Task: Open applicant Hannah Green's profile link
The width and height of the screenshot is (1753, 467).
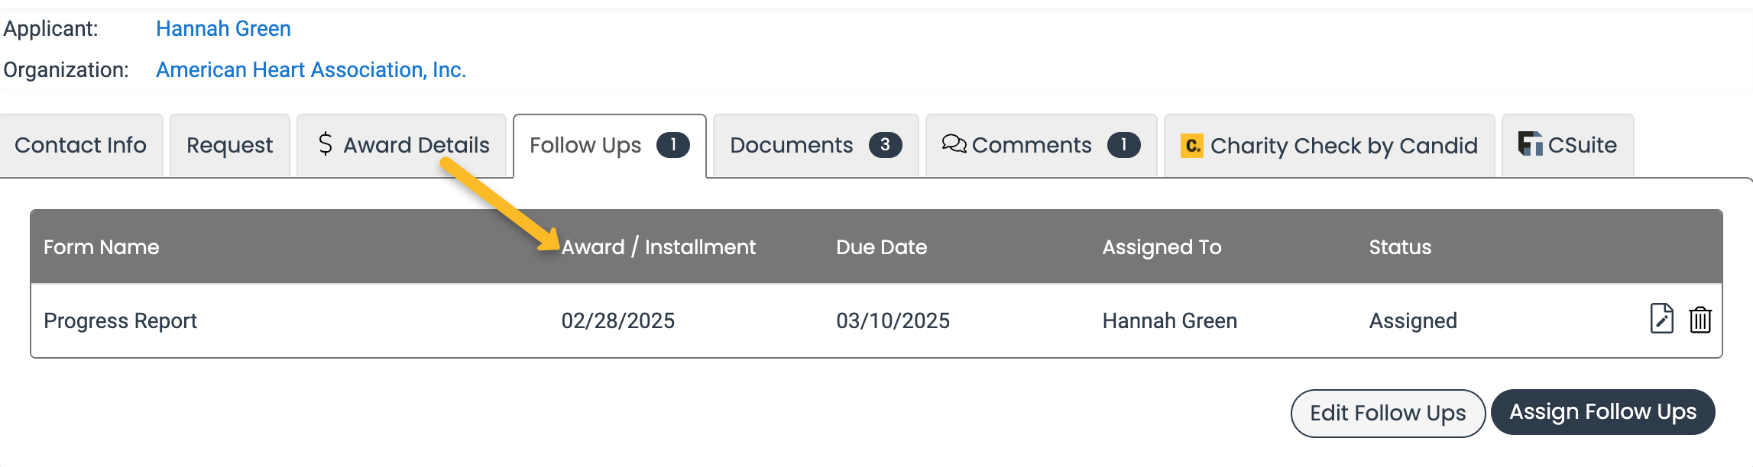Action: click(223, 28)
